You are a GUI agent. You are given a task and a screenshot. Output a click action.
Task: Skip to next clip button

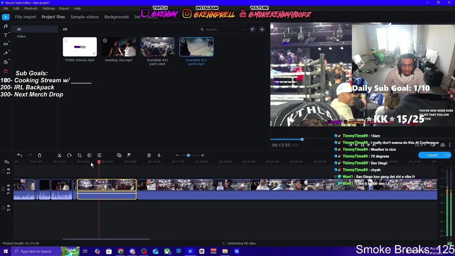[374, 145]
